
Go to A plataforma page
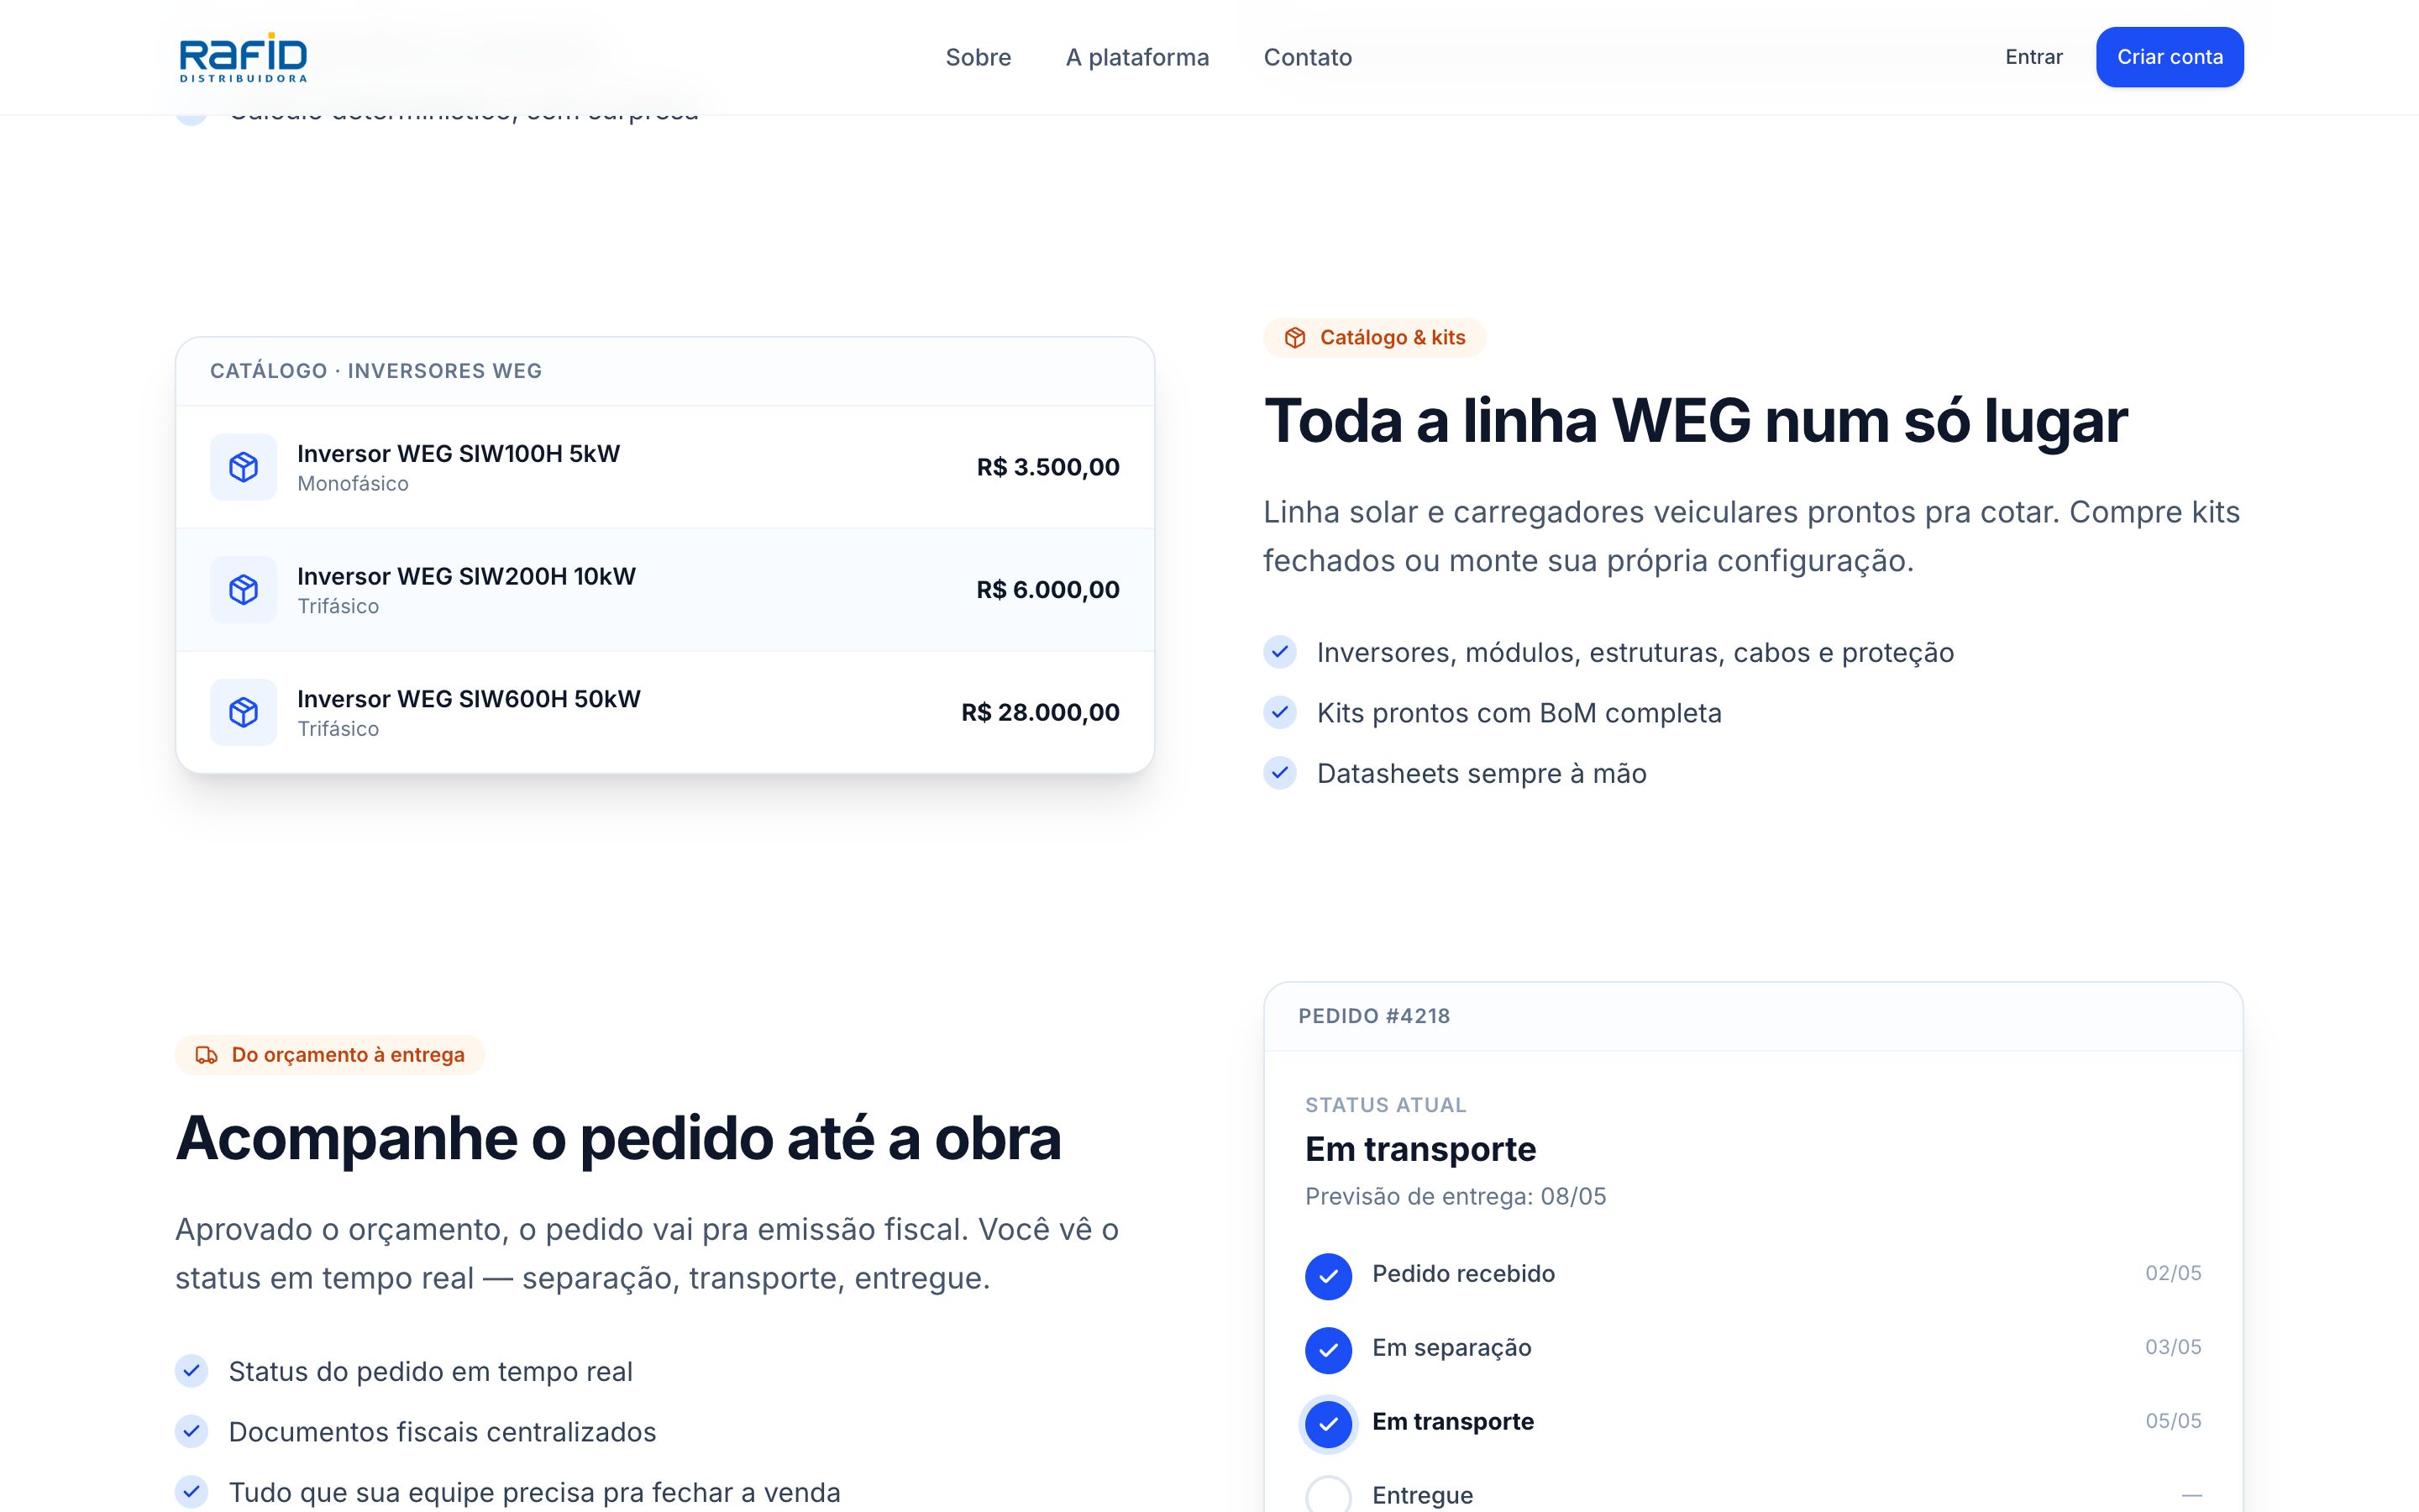(x=1136, y=57)
